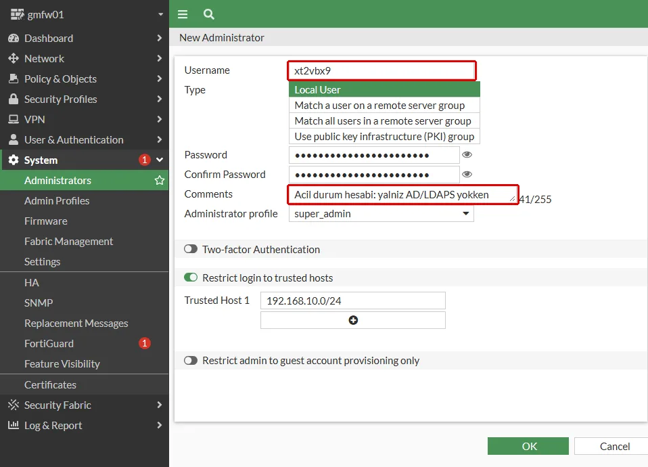
Task: Click the Security Profiles lock icon
Action: 14,99
